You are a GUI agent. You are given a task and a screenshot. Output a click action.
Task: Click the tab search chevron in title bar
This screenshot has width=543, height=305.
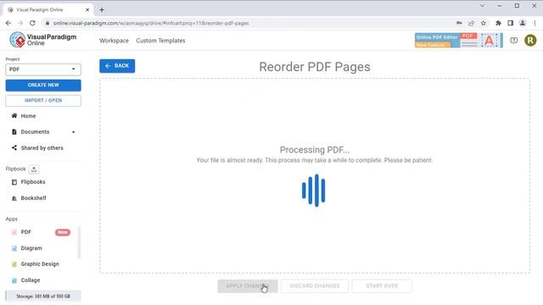tap(483, 6)
